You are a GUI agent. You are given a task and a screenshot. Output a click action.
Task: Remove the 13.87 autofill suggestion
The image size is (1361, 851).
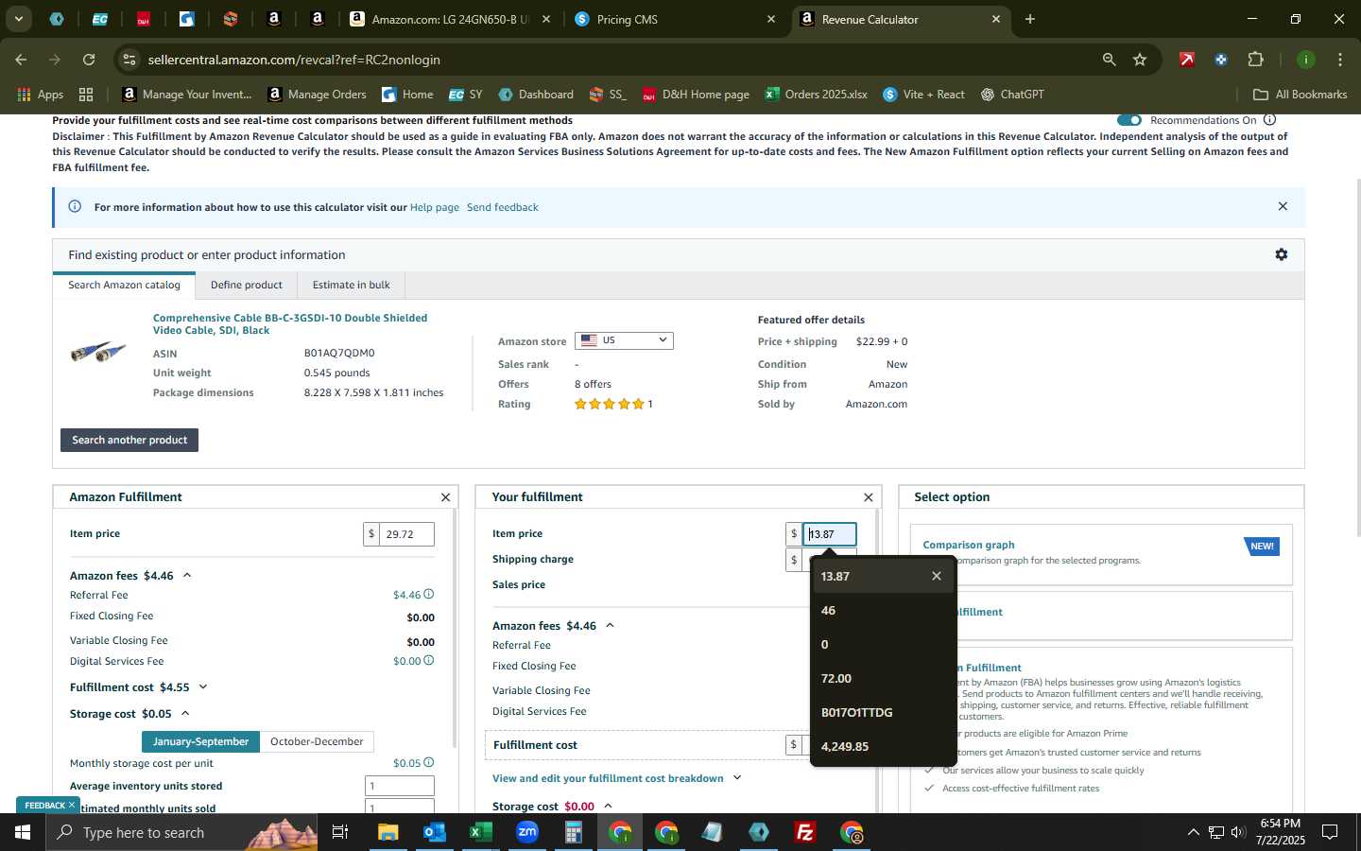pos(937,576)
